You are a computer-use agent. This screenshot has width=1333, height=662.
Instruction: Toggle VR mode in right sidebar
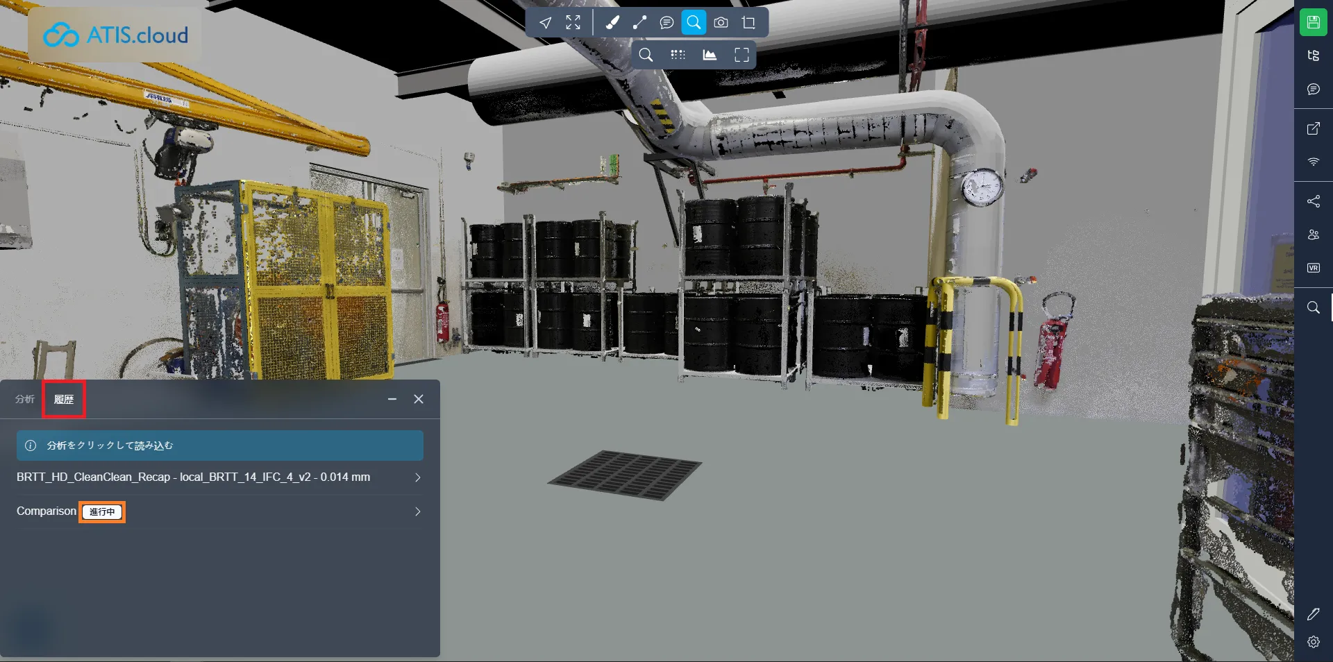1313,268
